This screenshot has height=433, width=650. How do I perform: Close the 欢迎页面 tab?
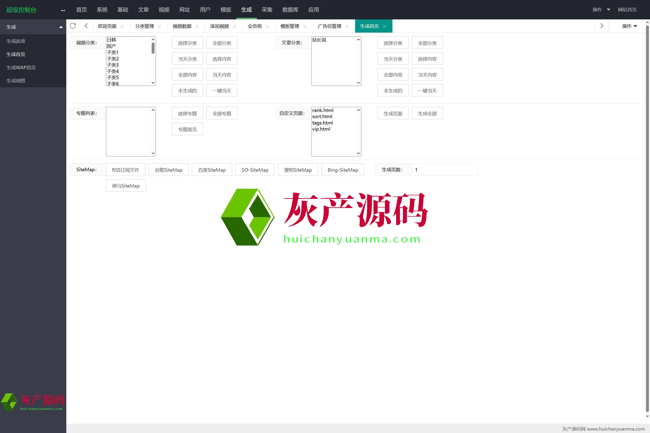[x=122, y=27]
